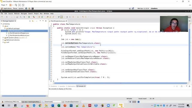This screenshot has width=192, height=108.
Task: Click Collapse All in Package Explorer
Action: coord(30,21)
